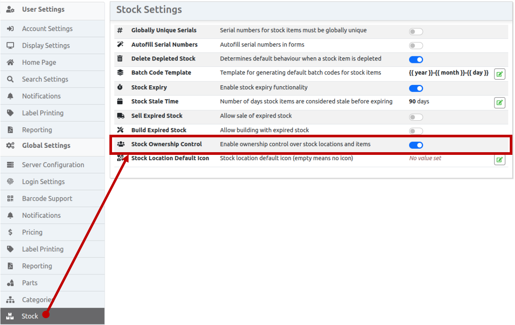The height and width of the screenshot is (325, 515).
Task: Turn off Stock Ownership Control
Action: pyautogui.click(x=416, y=145)
